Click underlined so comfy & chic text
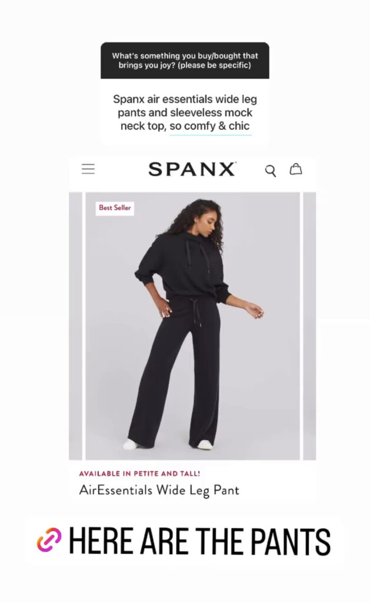The height and width of the screenshot is (603, 370). coord(210,126)
